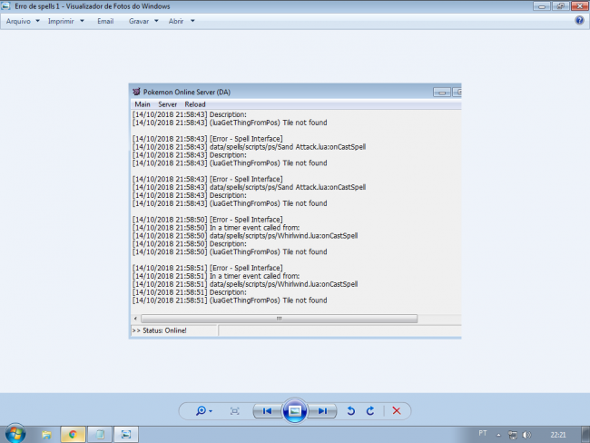
Task: Go to previous photo
Action: click(x=268, y=410)
